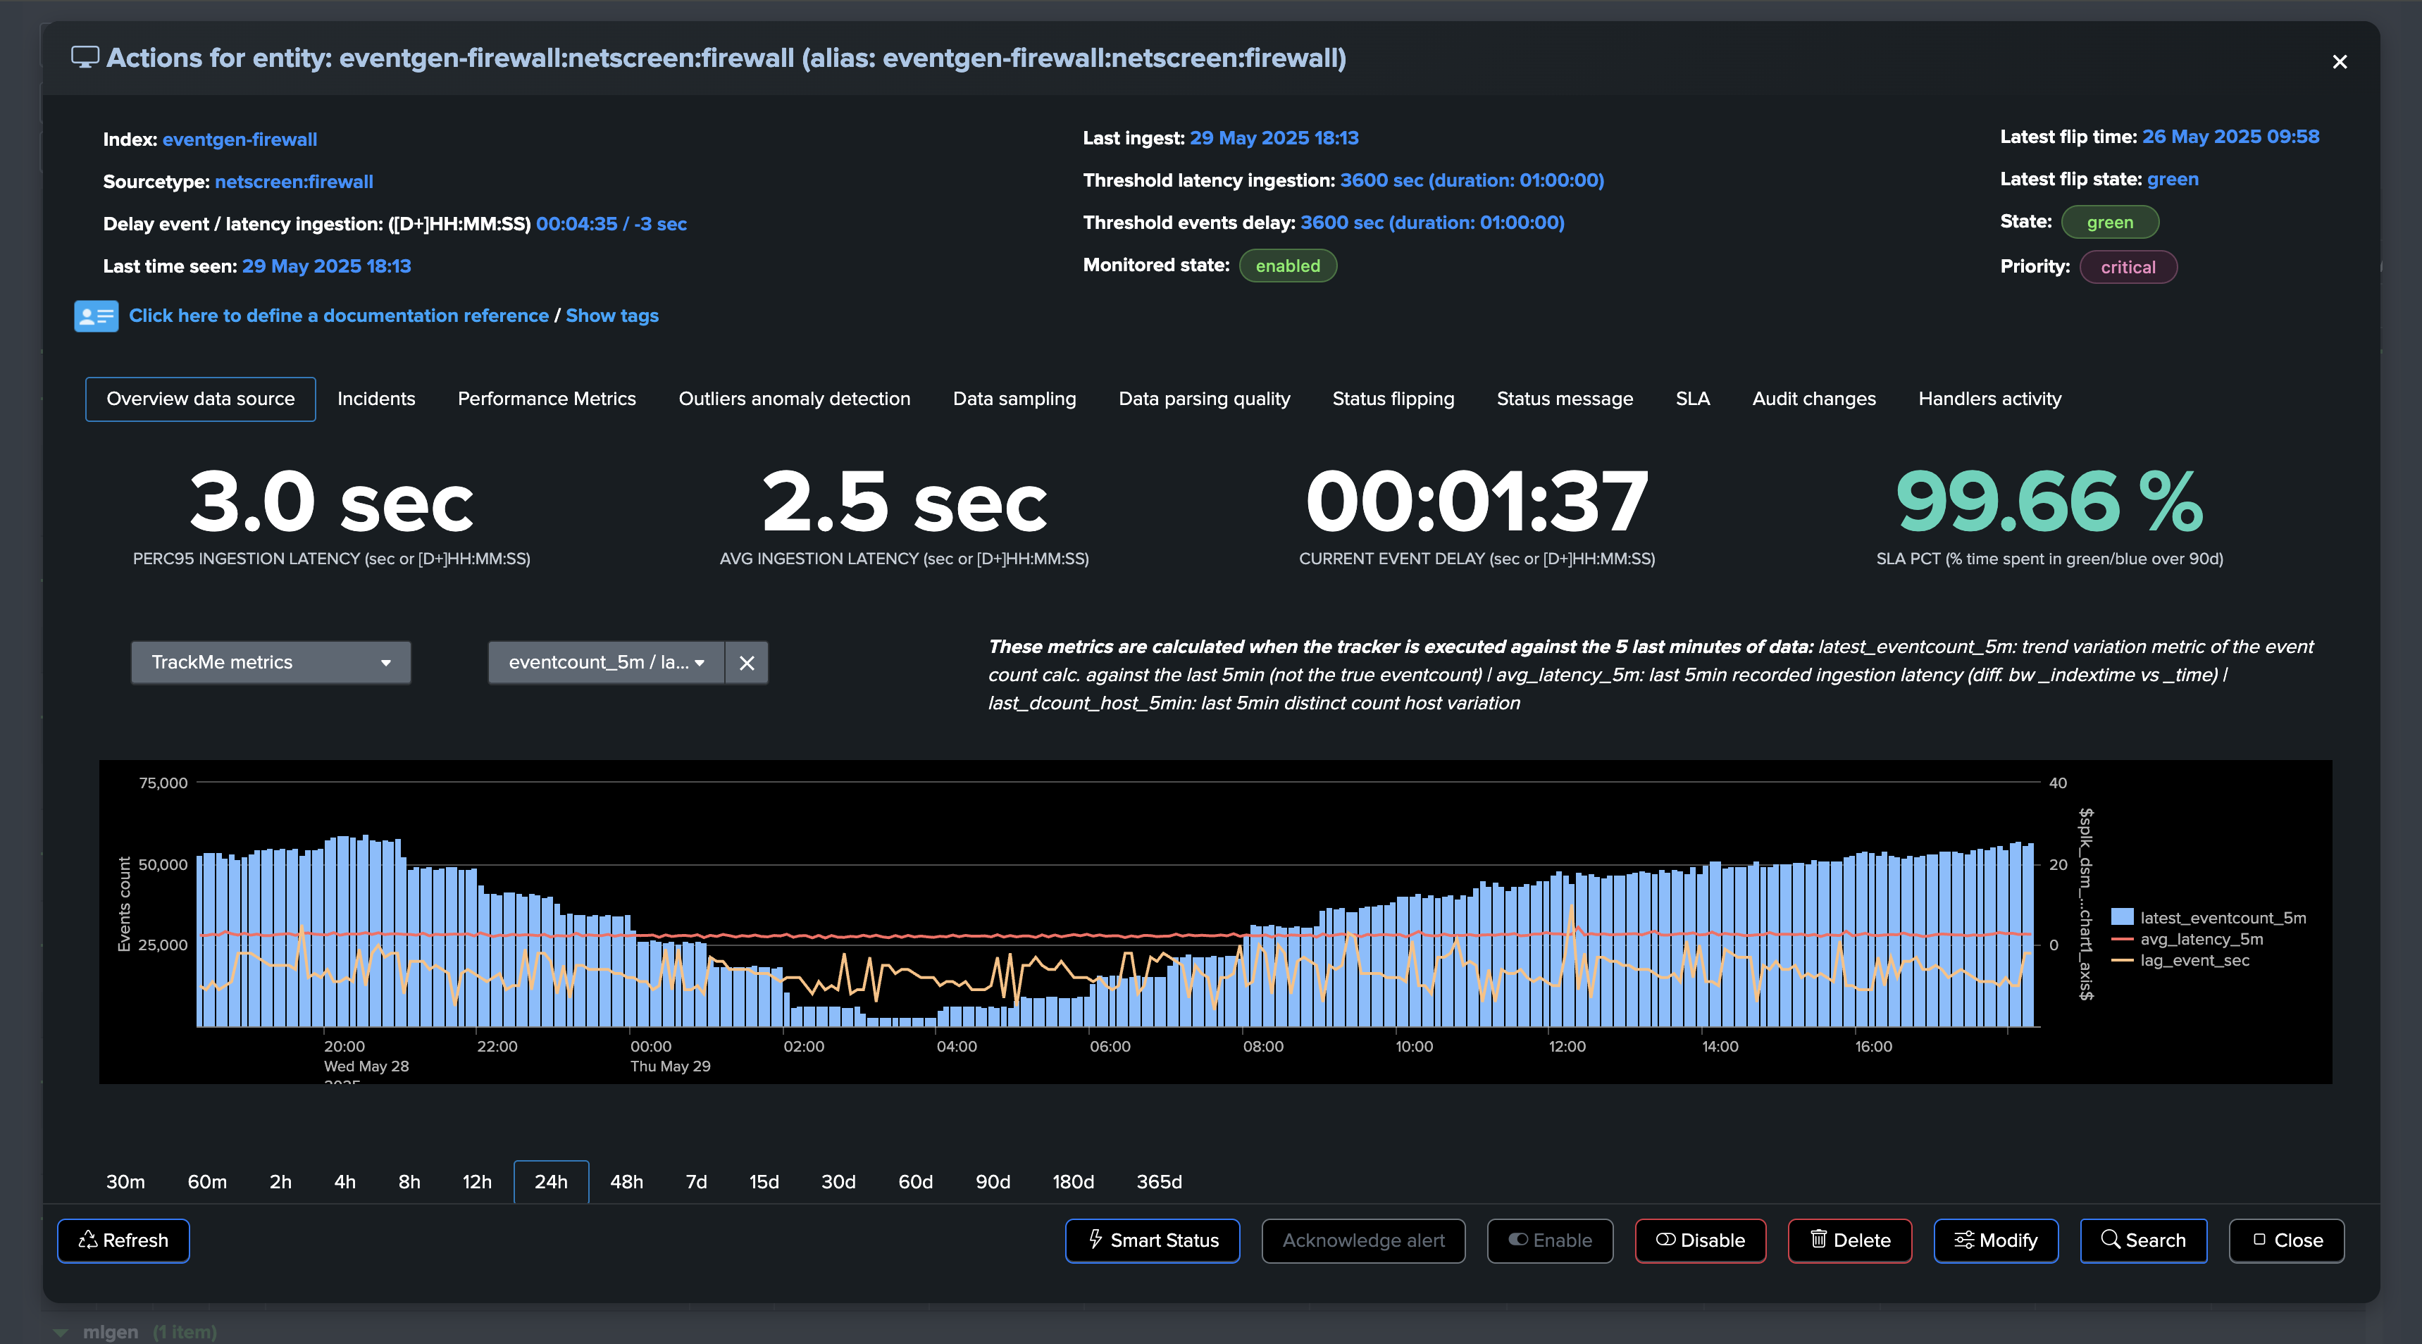Click the Show tags link

[611, 316]
